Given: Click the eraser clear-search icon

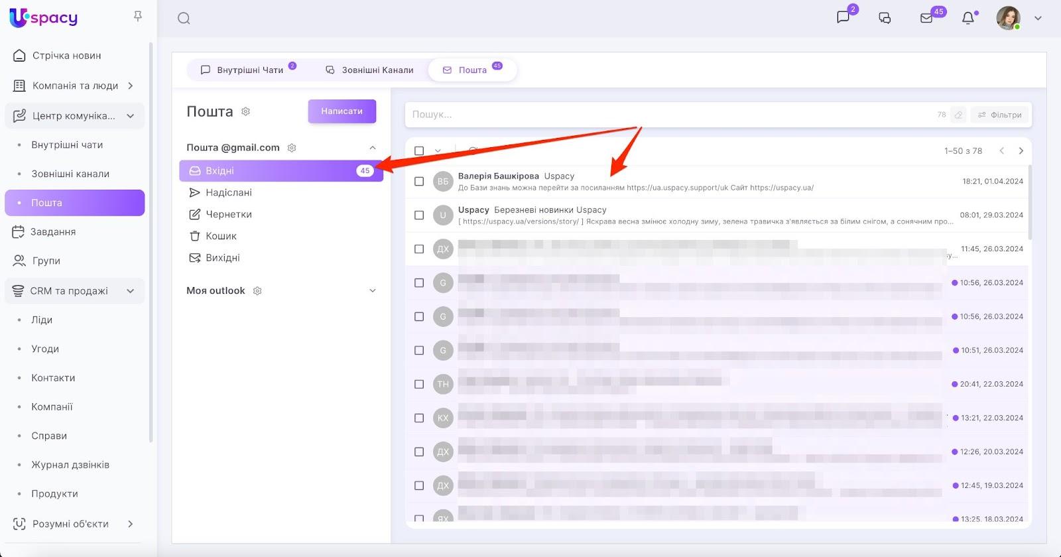Looking at the screenshot, I should (958, 115).
